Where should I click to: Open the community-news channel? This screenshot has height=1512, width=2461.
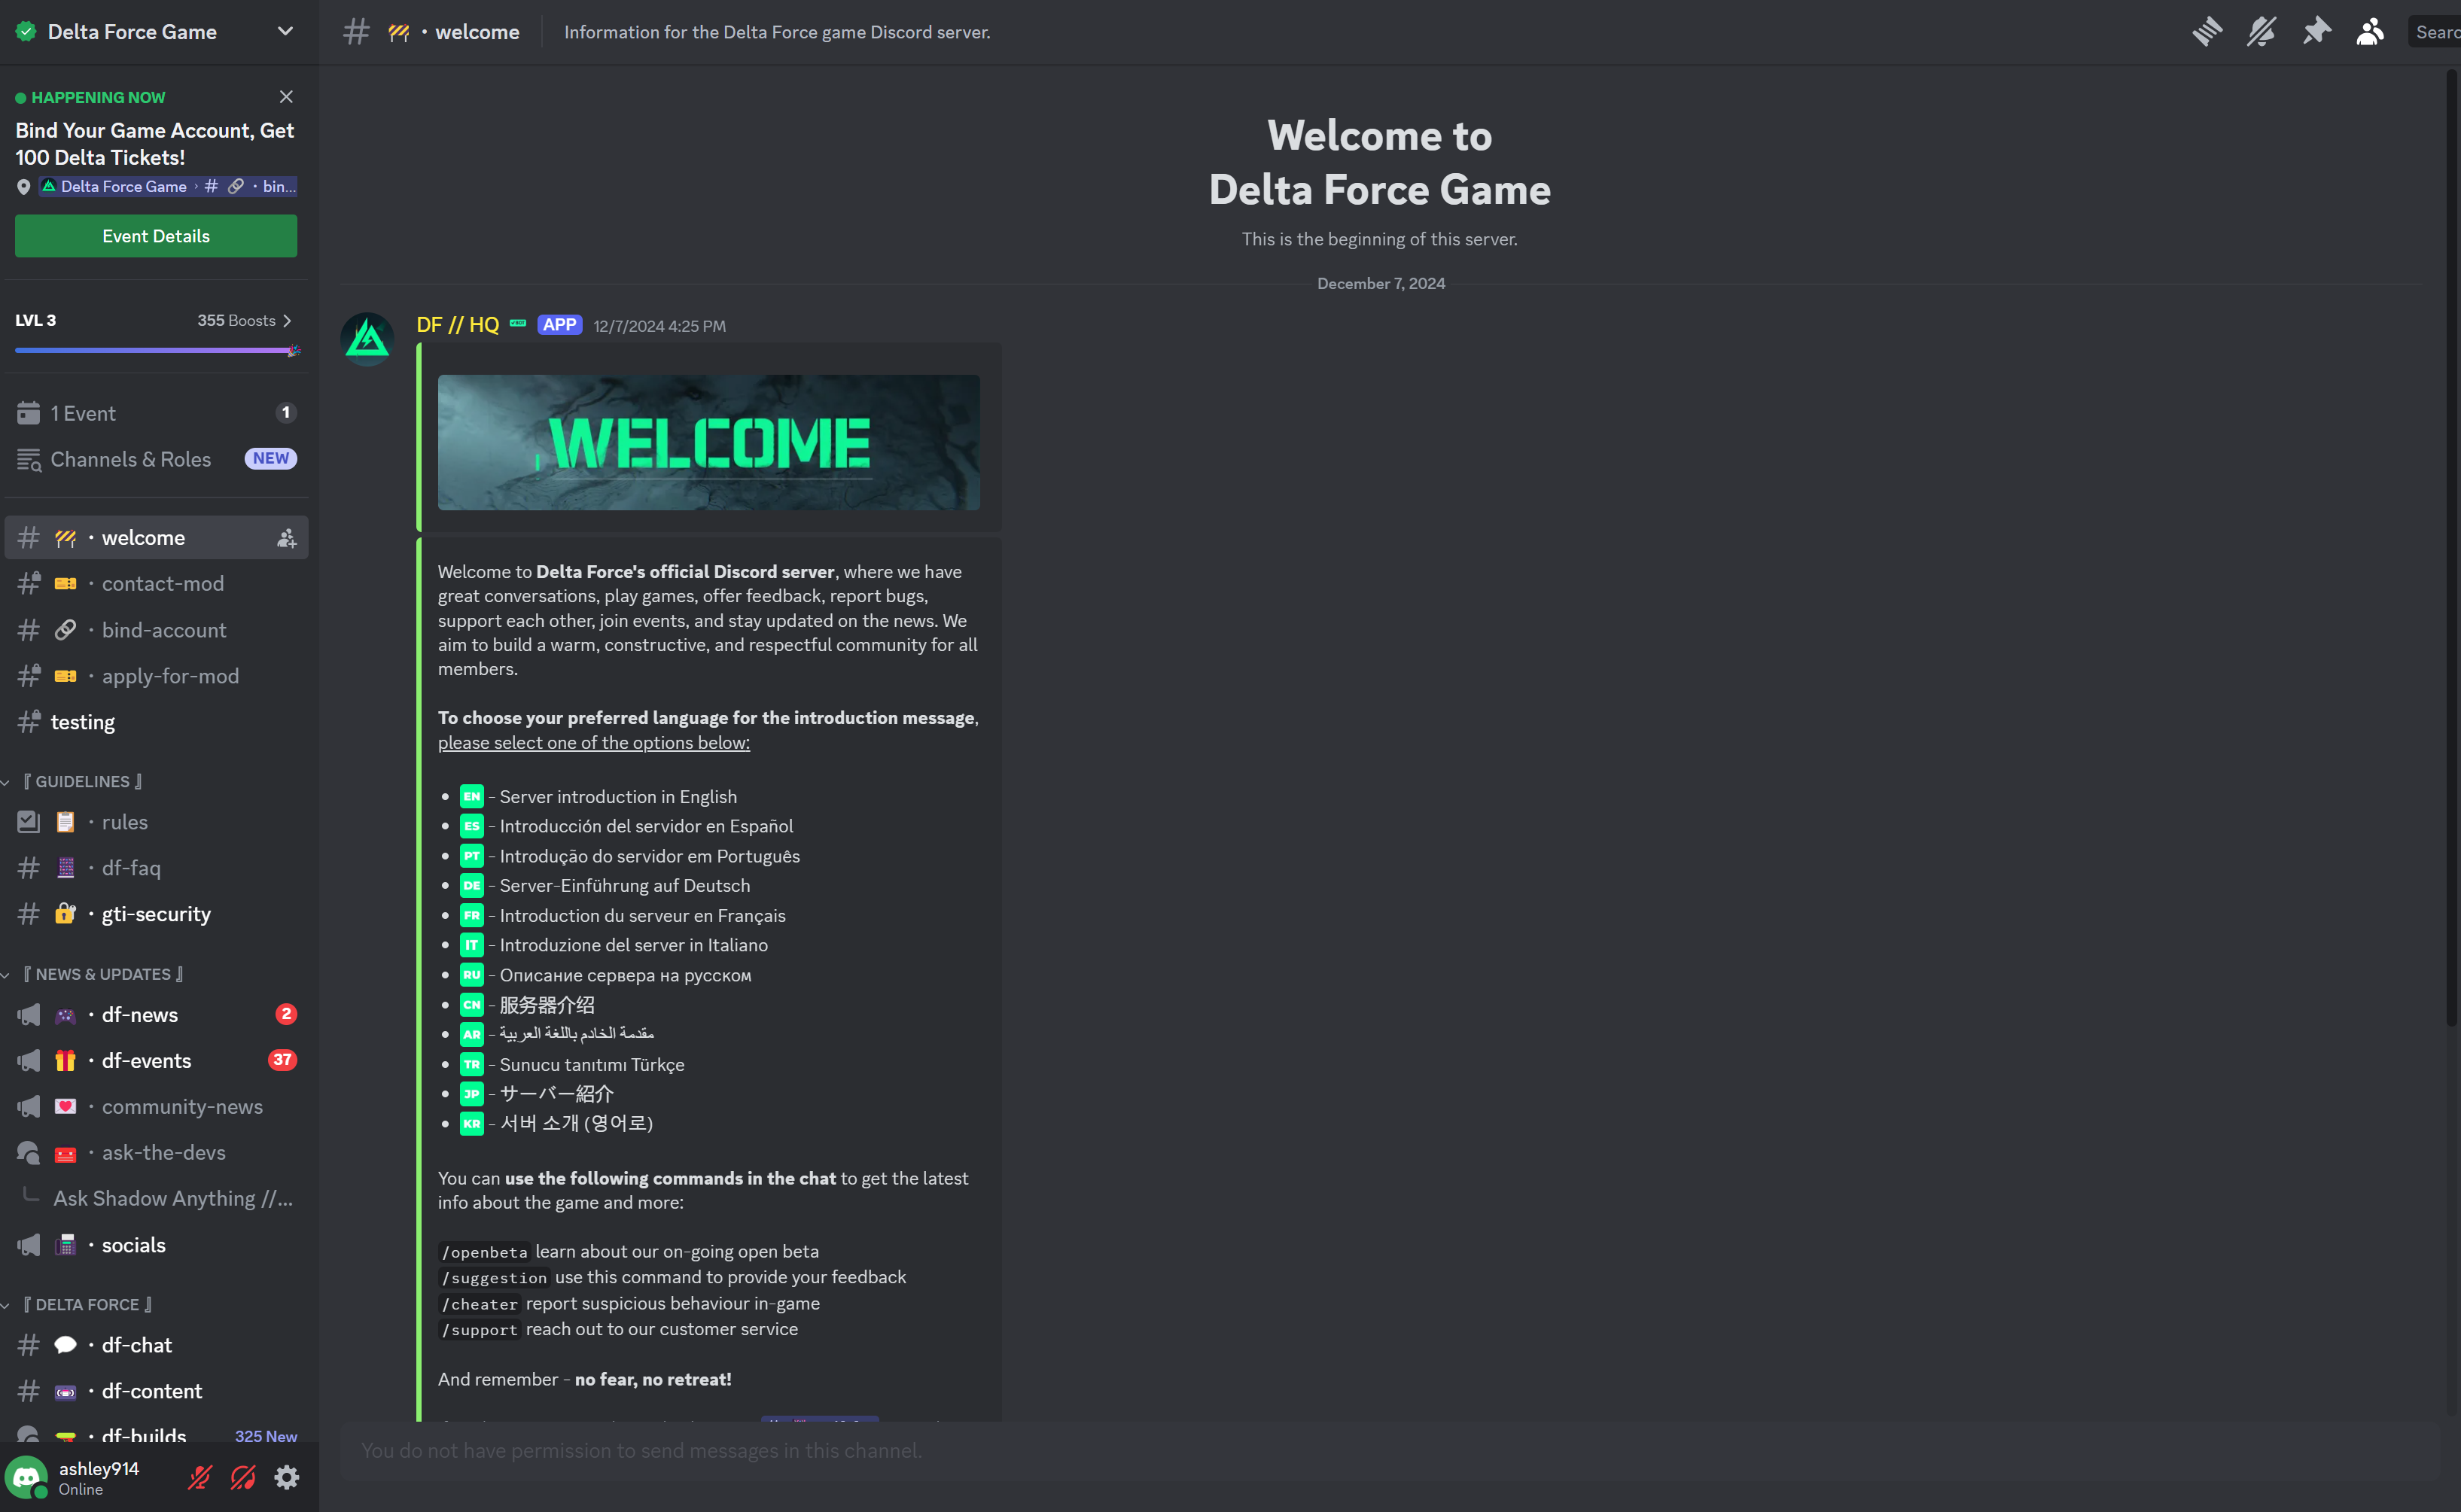tap(156, 1107)
